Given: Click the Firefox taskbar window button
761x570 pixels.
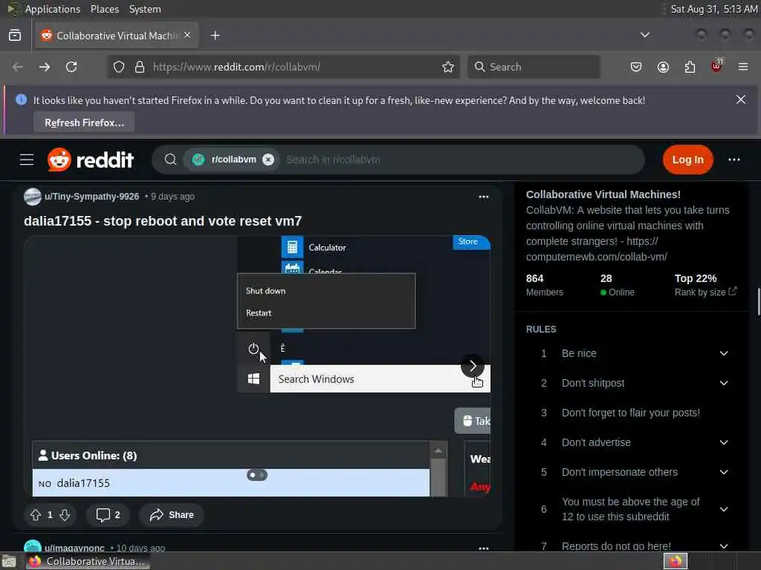Looking at the screenshot, I should 88,561.
